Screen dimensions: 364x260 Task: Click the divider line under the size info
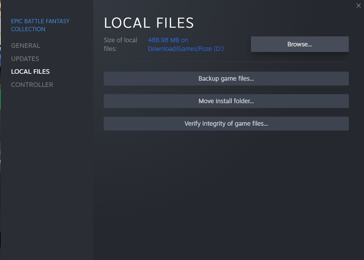coord(226,62)
